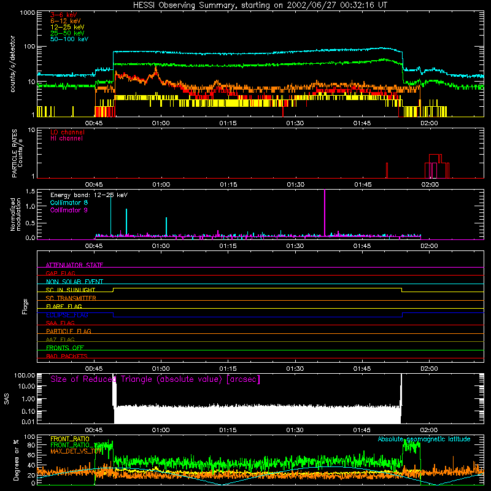Click the 00:45 tick label under SAS plot

coord(94,430)
